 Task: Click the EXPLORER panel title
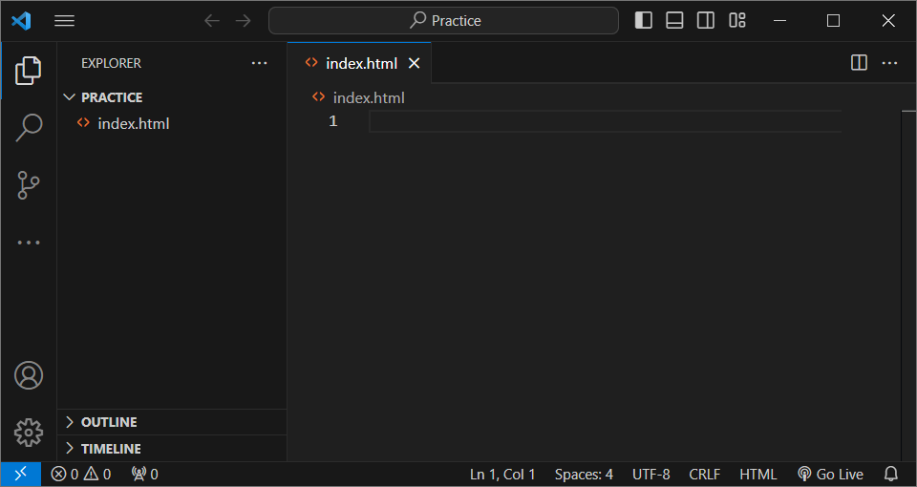coord(111,63)
